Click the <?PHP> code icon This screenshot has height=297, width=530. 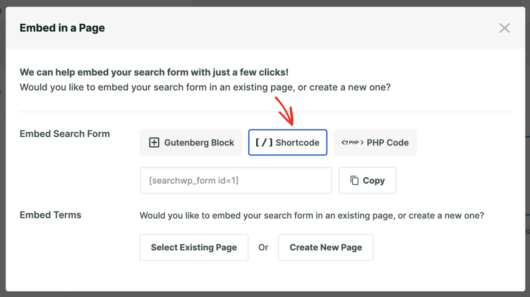pos(353,142)
